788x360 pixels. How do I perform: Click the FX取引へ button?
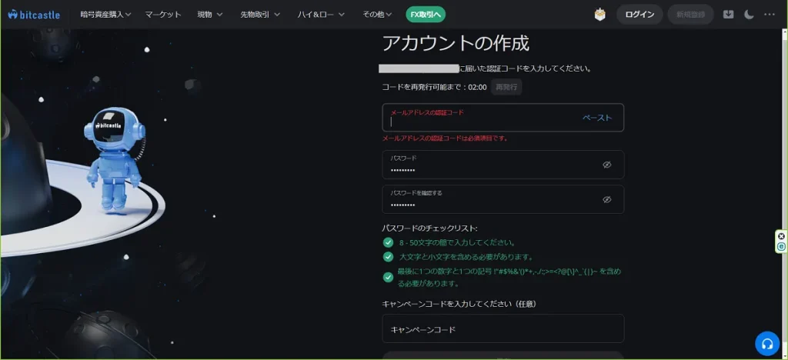coord(426,15)
